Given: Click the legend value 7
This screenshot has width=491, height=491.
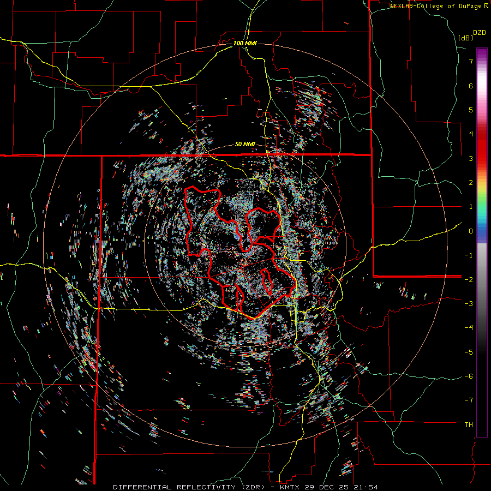Looking at the screenshot, I should coord(471,61).
